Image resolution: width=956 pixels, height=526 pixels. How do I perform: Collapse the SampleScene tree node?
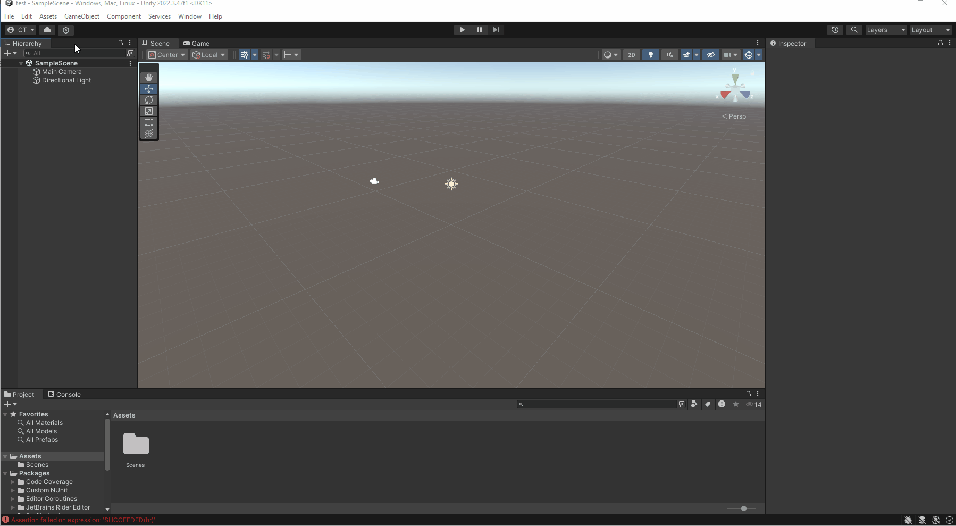pos(21,63)
